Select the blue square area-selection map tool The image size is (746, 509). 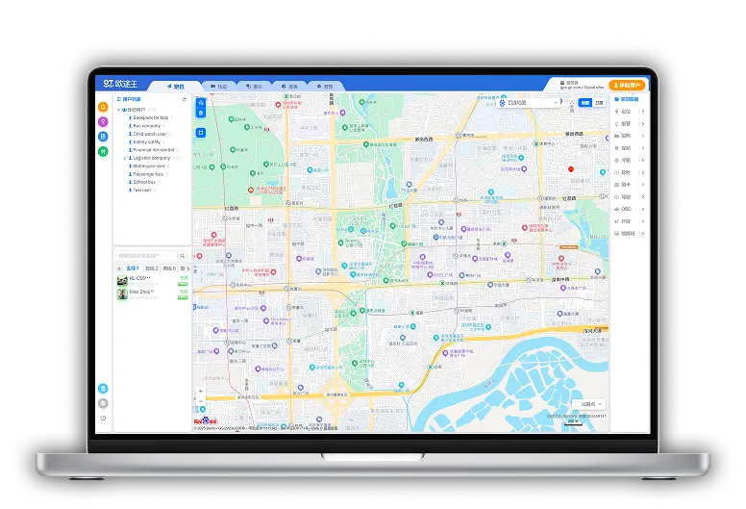click(x=201, y=133)
